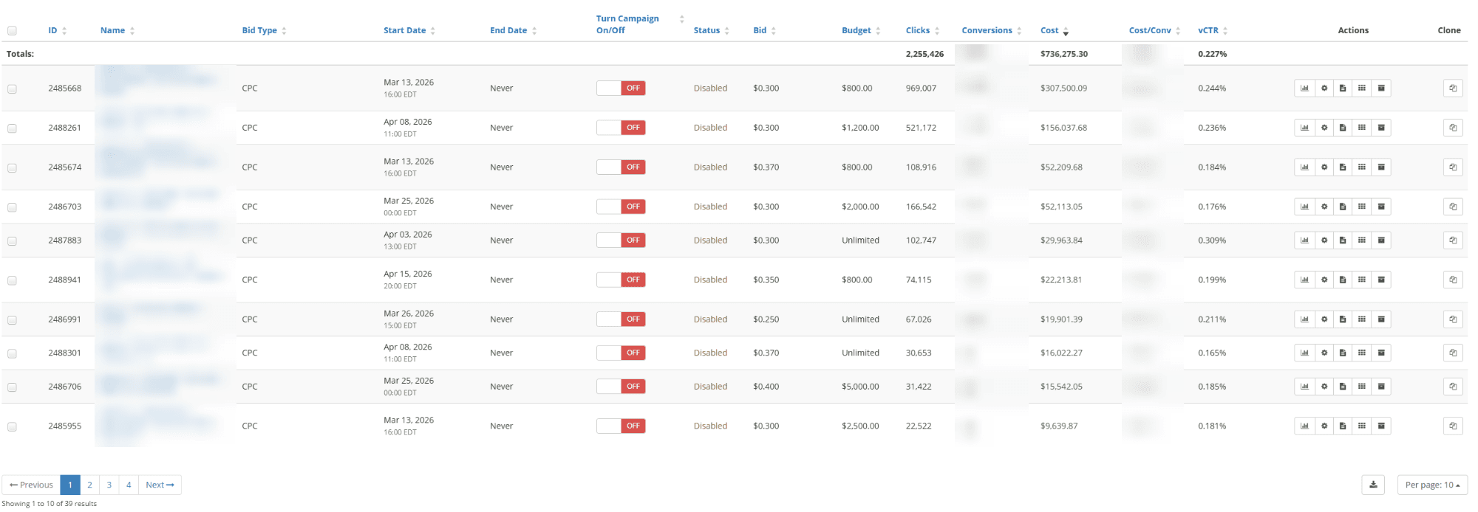Select current page 1 in pagination
Viewport: 1478px width, 512px height.
pyautogui.click(x=70, y=485)
